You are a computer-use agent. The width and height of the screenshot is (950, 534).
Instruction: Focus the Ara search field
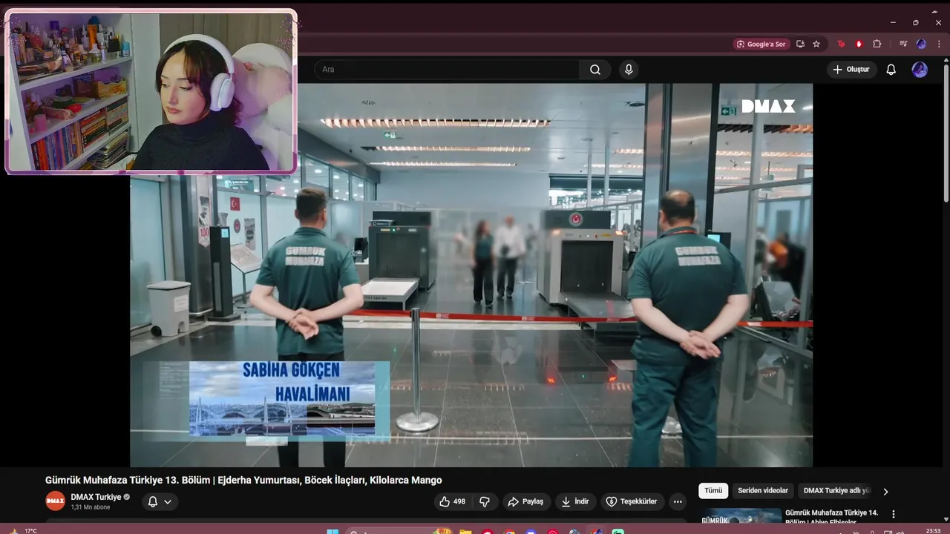pyautogui.click(x=447, y=70)
